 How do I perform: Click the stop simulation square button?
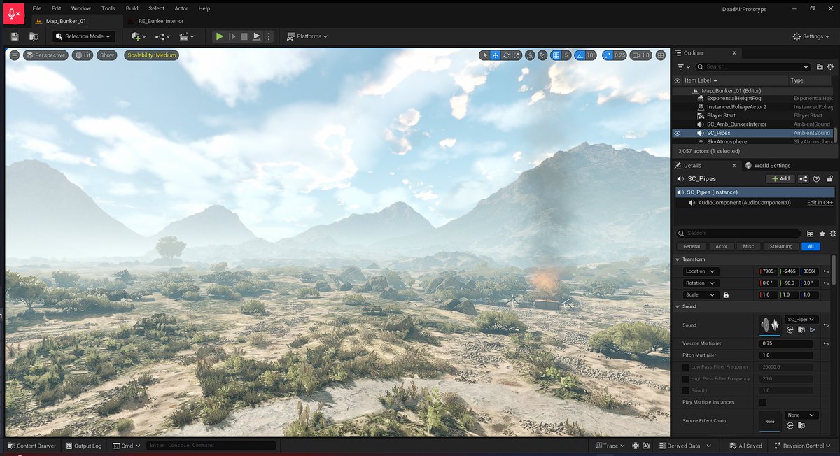coord(244,36)
